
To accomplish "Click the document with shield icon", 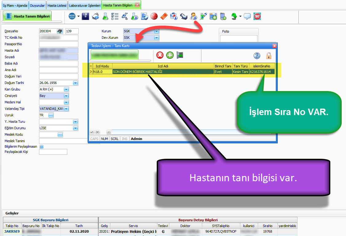I will (144, 16).
